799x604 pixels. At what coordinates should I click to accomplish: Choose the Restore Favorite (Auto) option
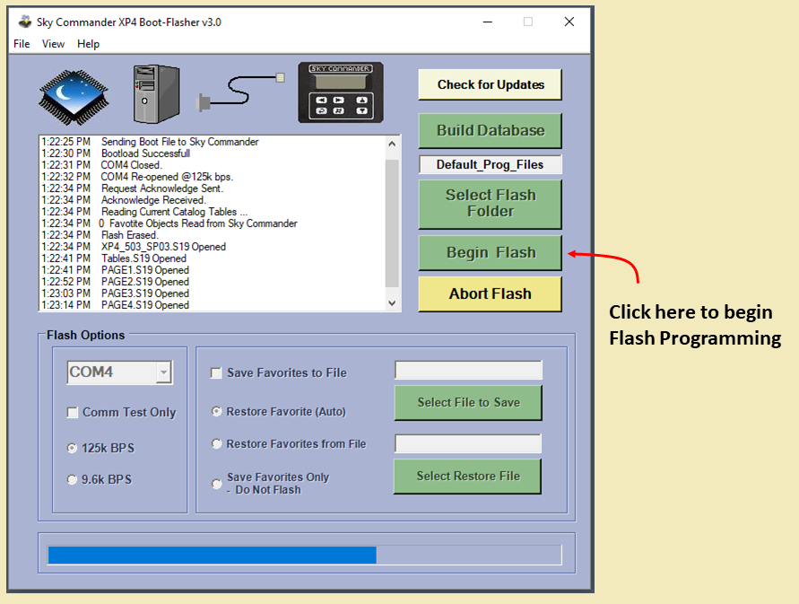pyautogui.click(x=217, y=411)
